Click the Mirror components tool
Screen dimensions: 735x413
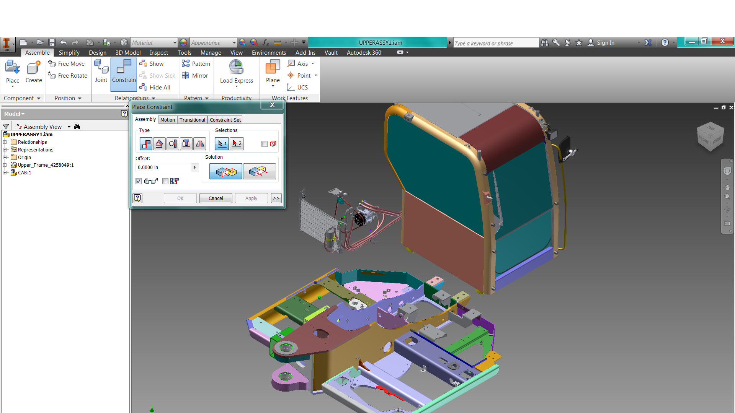[x=195, y=76]
